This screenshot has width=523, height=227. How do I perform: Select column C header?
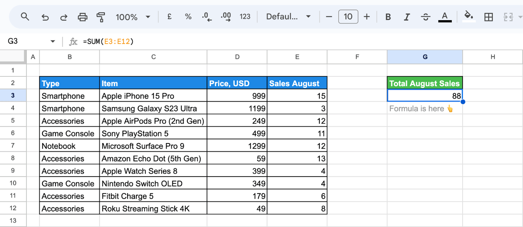coord(153,57)
